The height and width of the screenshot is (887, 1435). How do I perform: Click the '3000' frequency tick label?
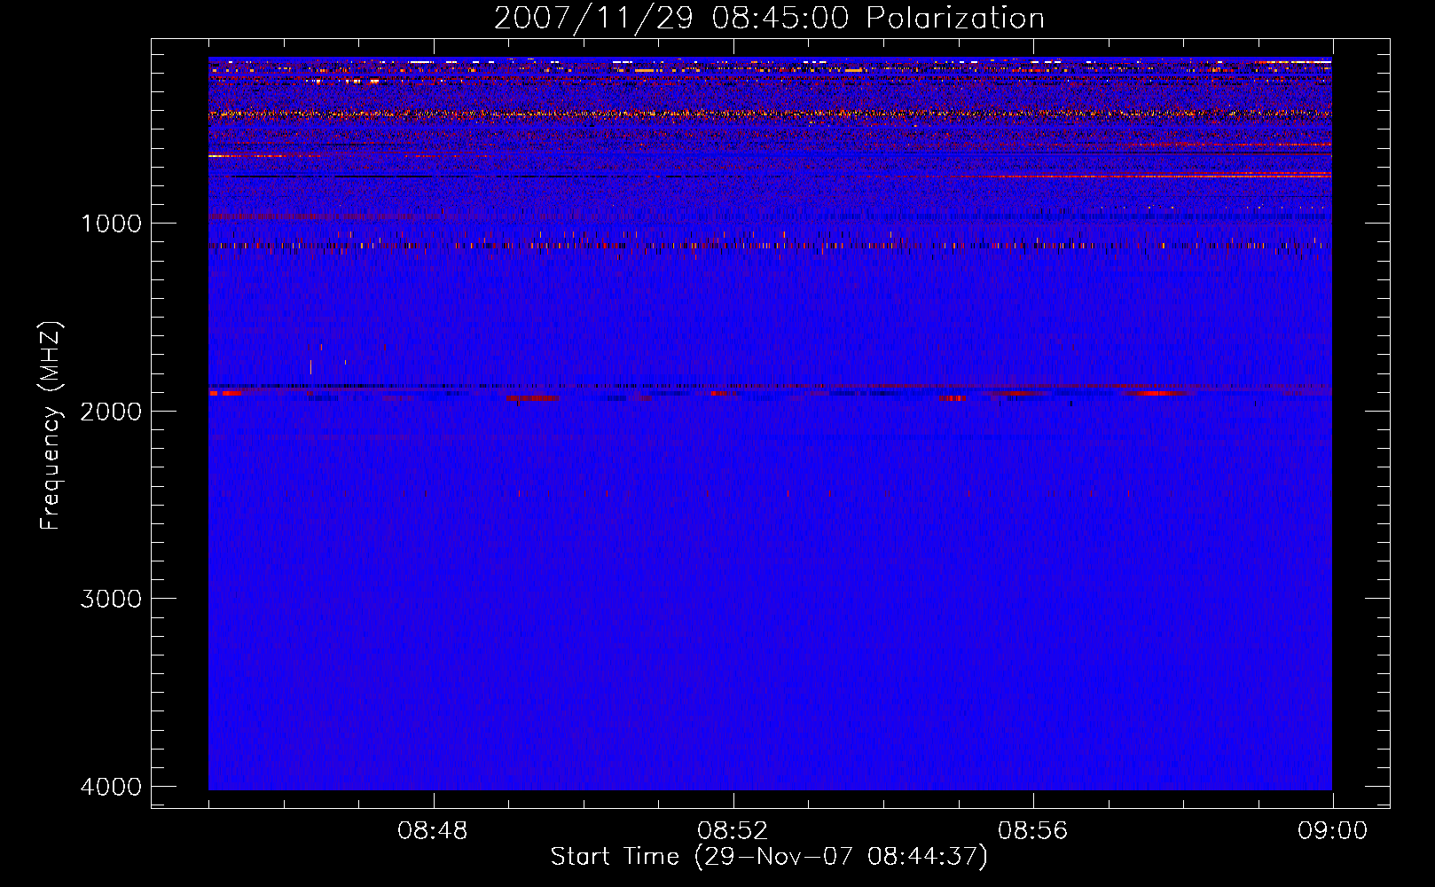point(111,599)
